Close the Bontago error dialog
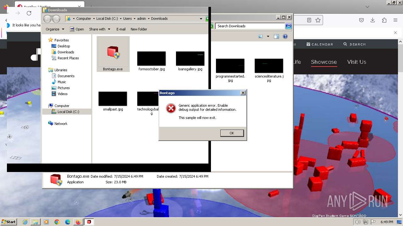Screen dimensions: 403x226 tap(243, 93)
